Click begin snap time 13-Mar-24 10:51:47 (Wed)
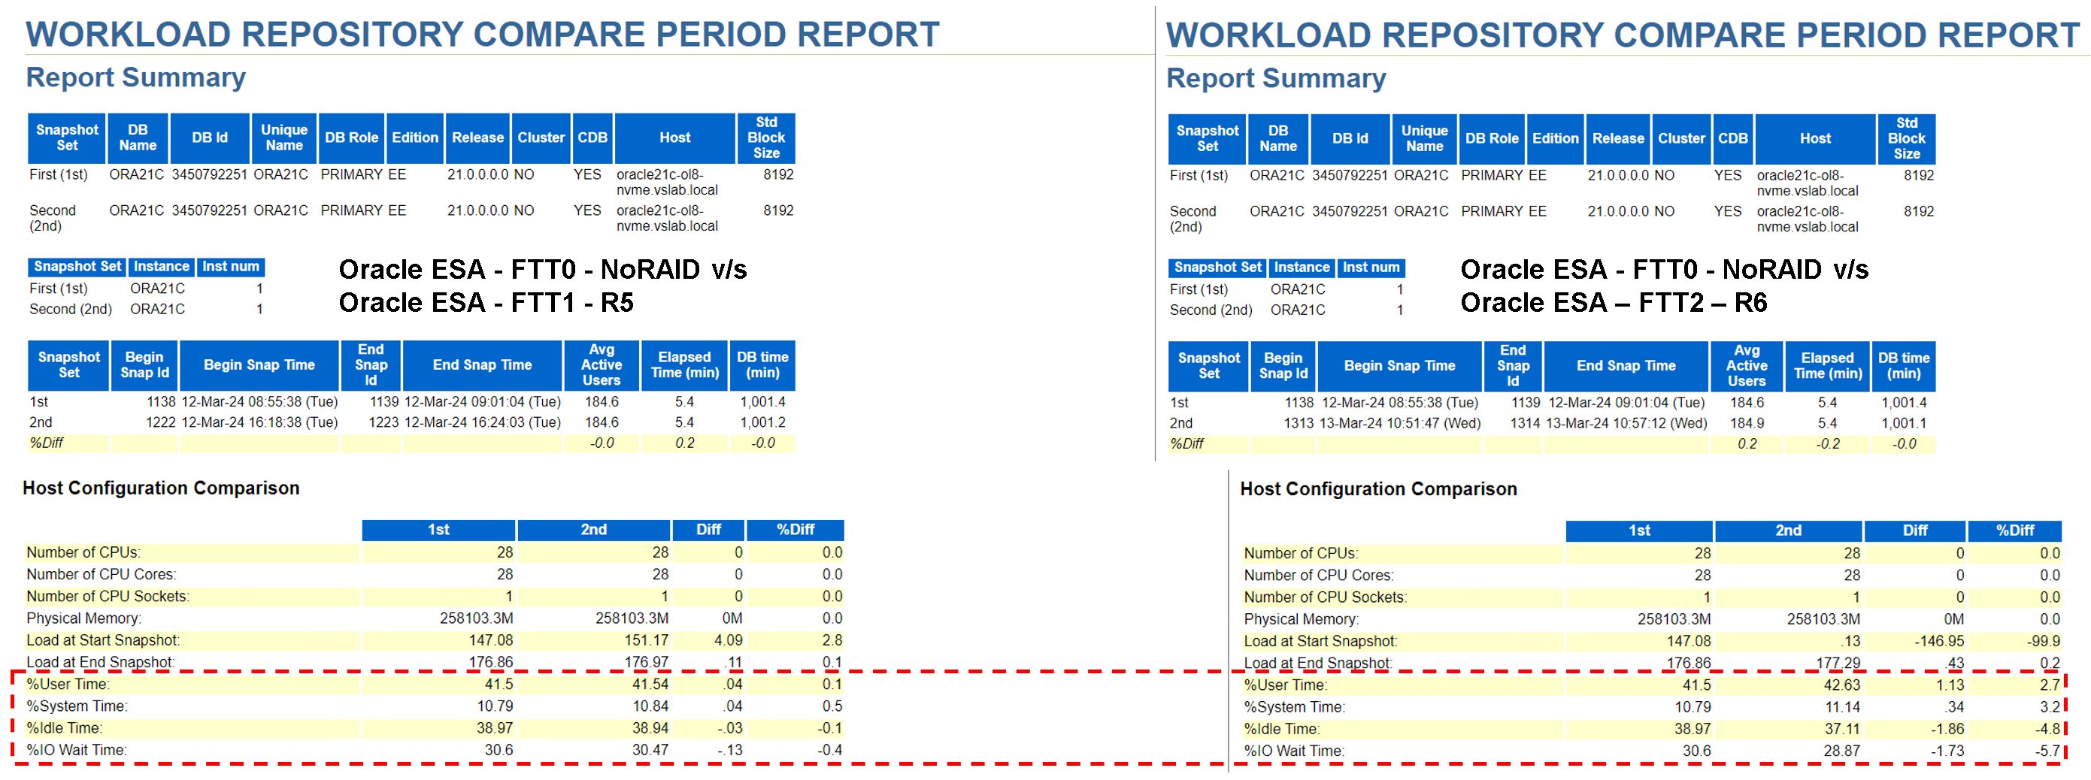This screenshot has width=2091, height=780. [x=1400, y=423]
